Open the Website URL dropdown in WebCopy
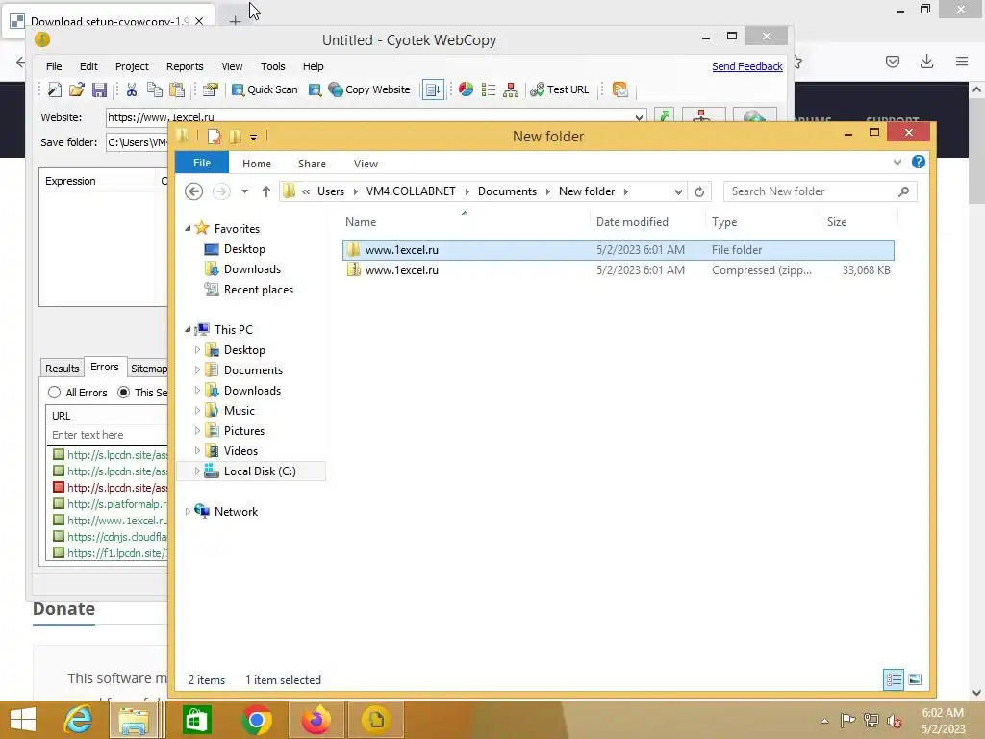The height and width of the screenshot is (739, 985). (x=639, y=117)
